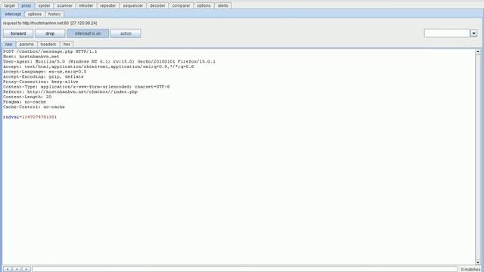Forward the intercepted request
Image resolution: width=484 pixels, height=272 pixels.
tap(18, 33)
